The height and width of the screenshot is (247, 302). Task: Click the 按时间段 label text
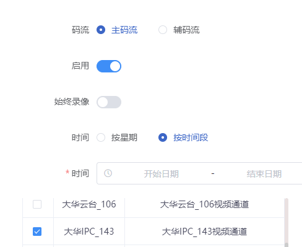tap(191, 137)
